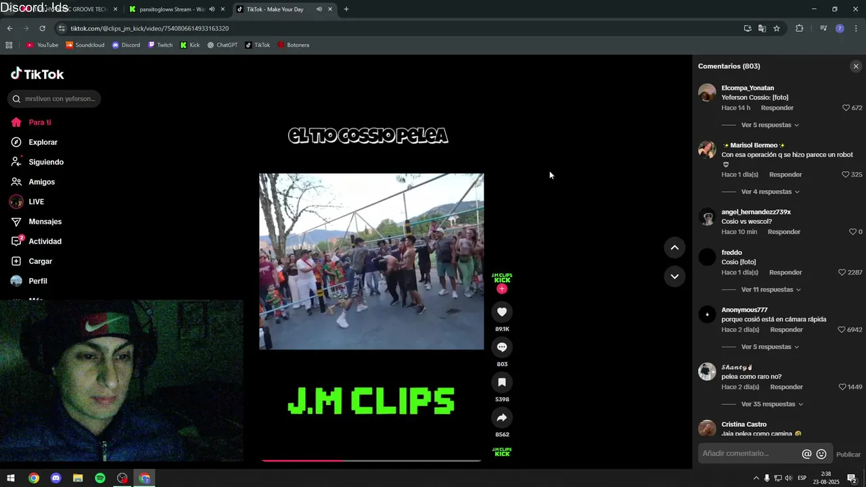Viewport: 866px width, 487px height.
Task: Open the Twitch bookmark
Action: tap(160, 45)
